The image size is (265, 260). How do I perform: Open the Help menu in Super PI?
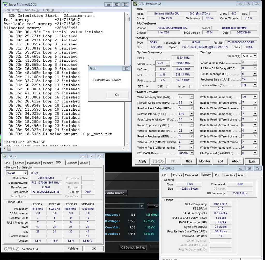(48, 10)
